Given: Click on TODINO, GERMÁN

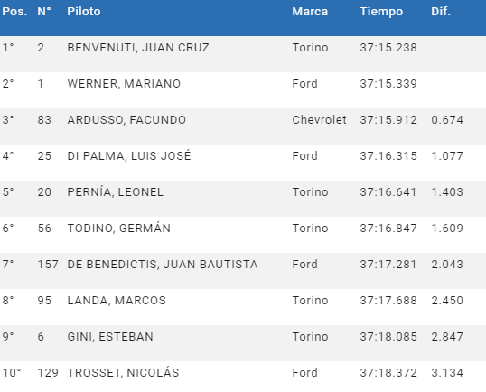Looking at the screenshot, I should pos(118,229).
